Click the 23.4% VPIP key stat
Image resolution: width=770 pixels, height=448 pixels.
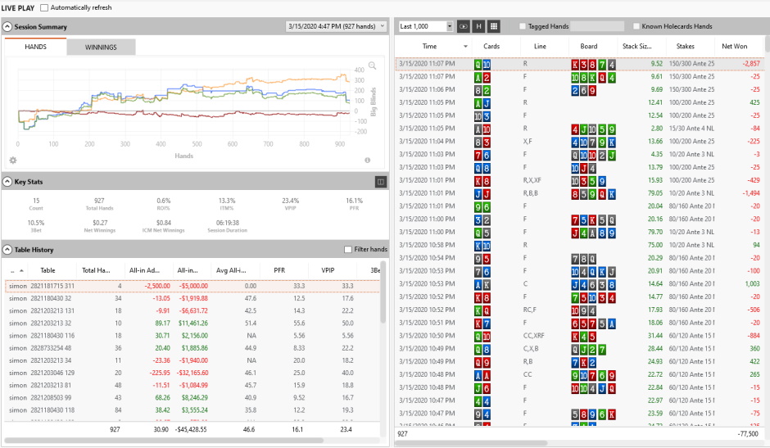tap(290, 201)
